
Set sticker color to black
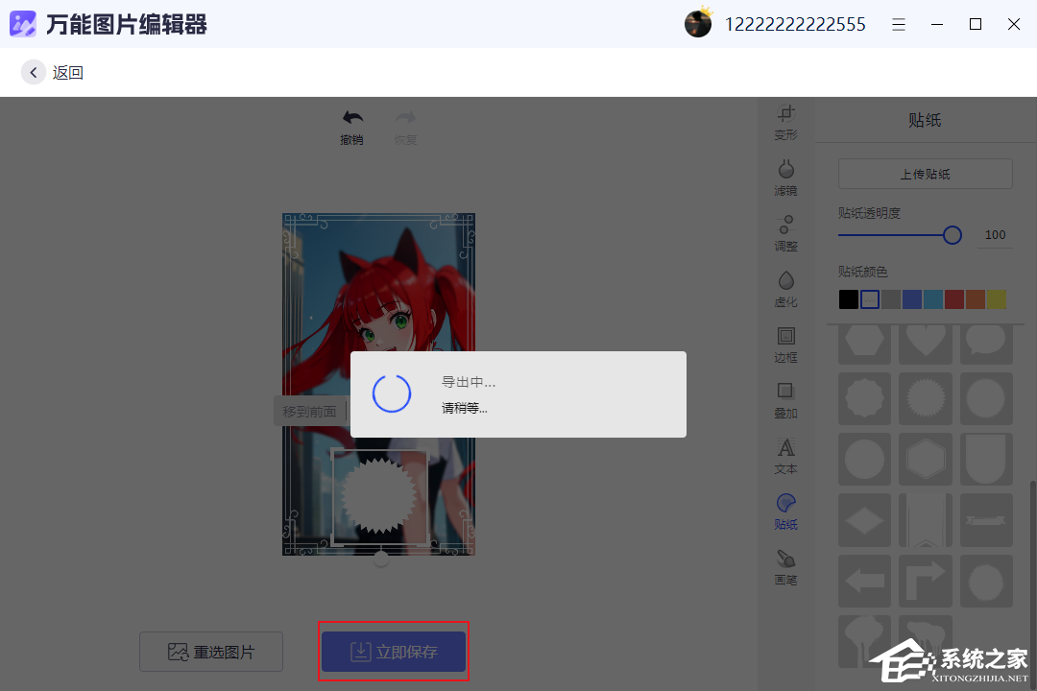[849, 299]
